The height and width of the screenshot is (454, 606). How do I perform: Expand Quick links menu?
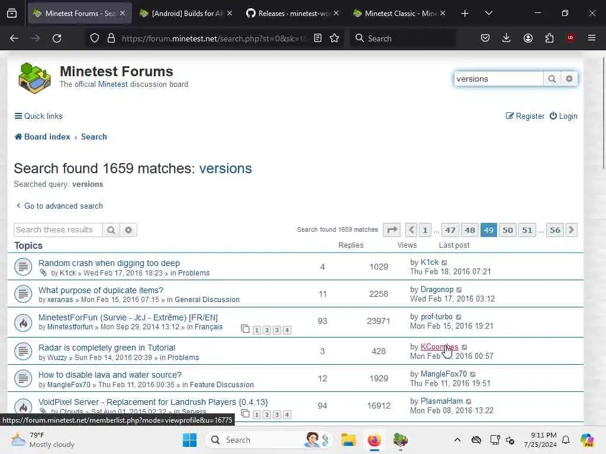[38, 116]
